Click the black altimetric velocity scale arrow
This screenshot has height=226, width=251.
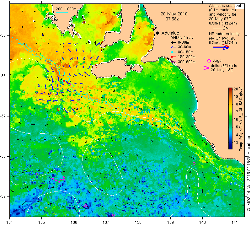point(221,28)
